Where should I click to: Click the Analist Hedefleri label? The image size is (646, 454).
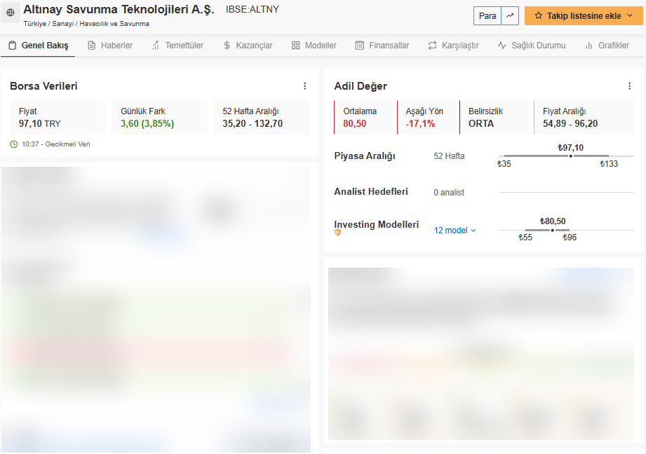pos(371,192)
